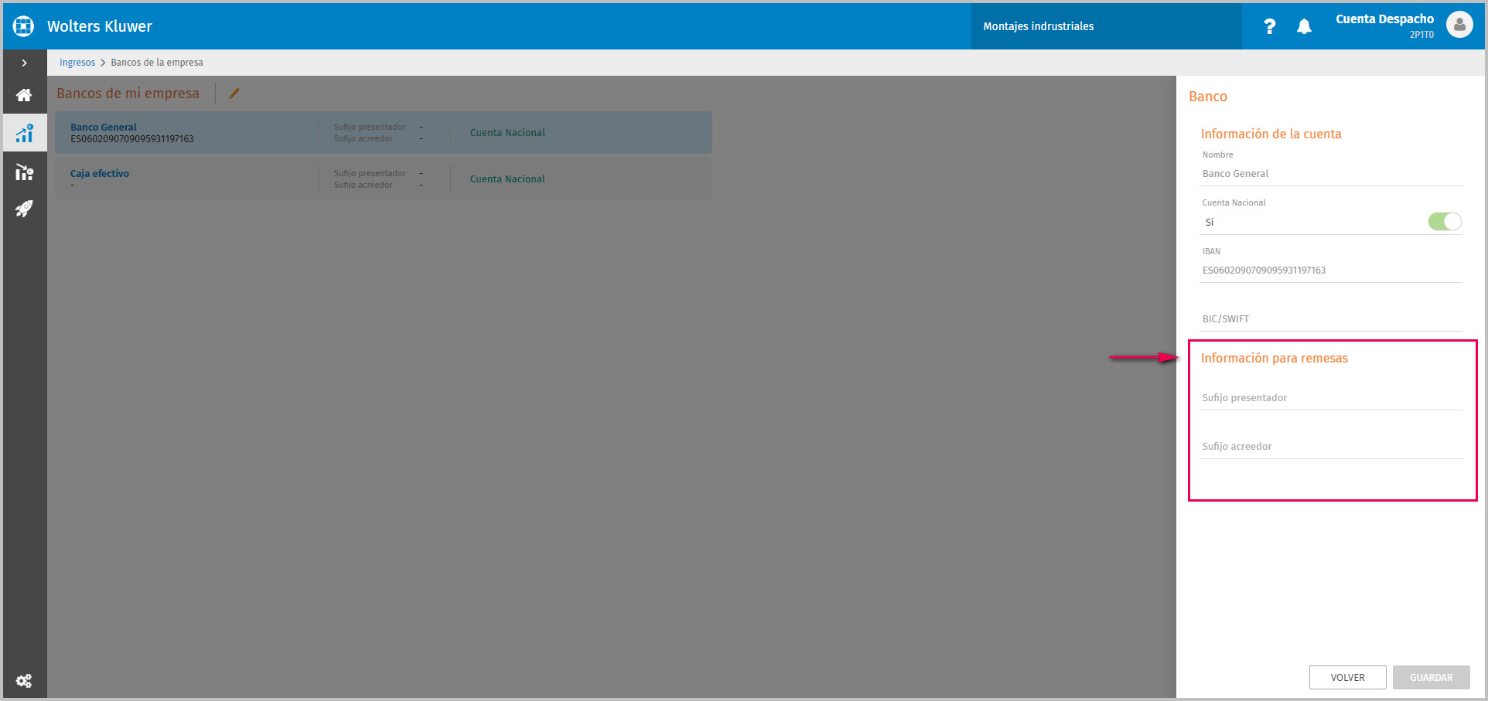Expand the left sidebar with chevron
Screen dimensions: 1488x701
(24, 63)
